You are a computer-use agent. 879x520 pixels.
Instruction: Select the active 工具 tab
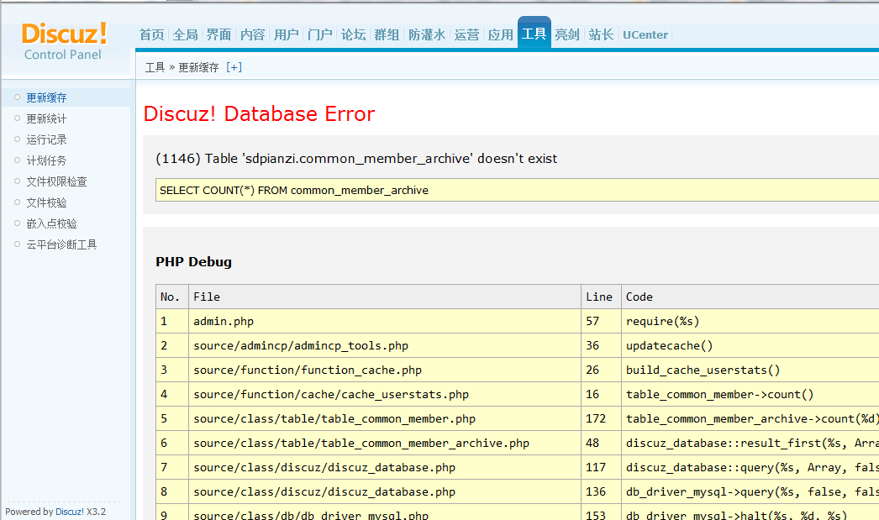click(x=534, y=34)
